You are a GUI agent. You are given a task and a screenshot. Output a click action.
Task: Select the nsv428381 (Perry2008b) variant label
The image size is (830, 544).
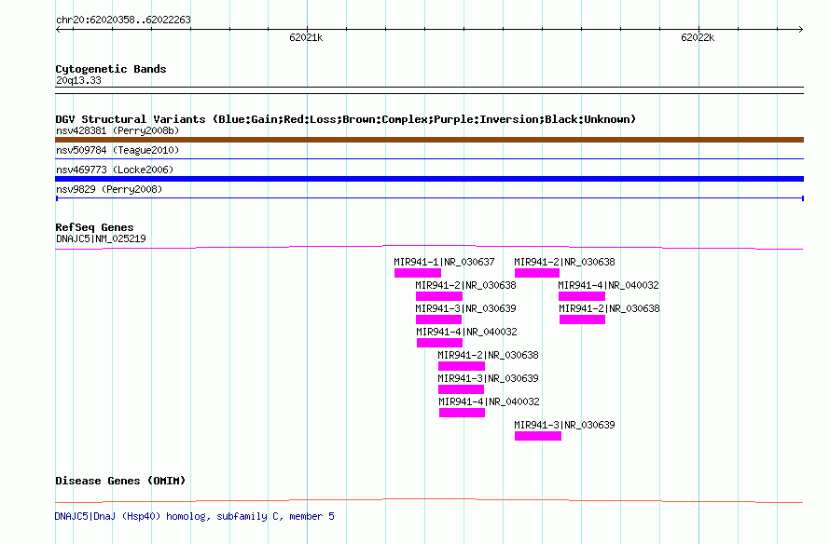point(117,130)
